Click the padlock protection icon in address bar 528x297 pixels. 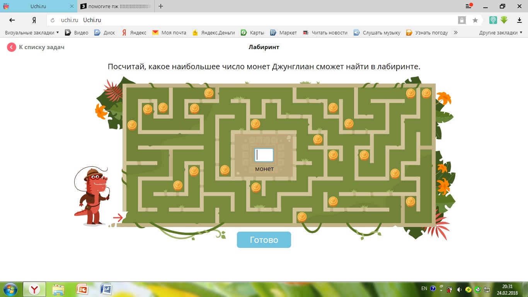coord(462,20)
